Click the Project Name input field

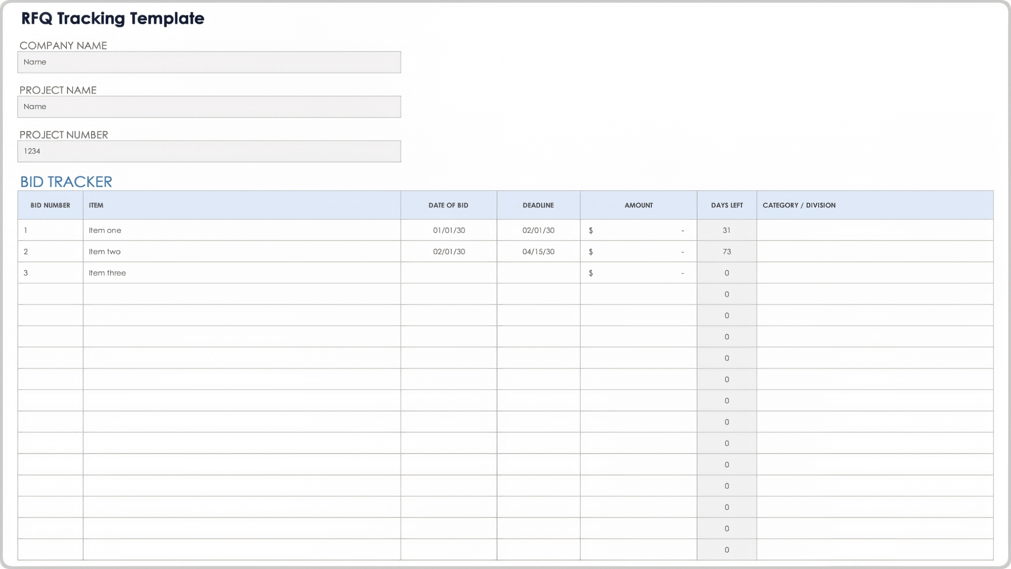click(x=209, y=107)
